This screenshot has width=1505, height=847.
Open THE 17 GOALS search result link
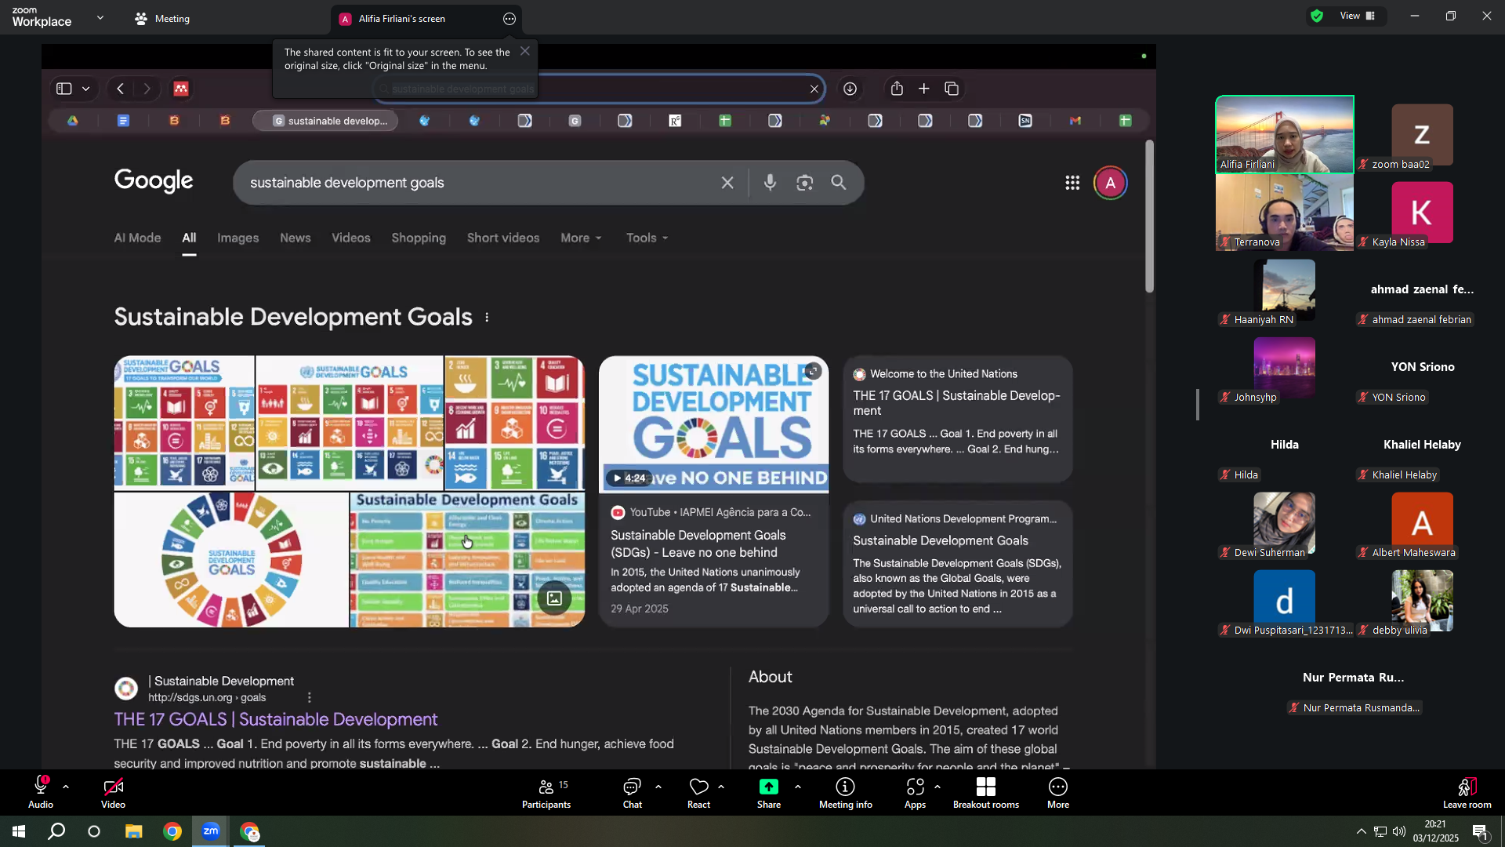point(276,719)
